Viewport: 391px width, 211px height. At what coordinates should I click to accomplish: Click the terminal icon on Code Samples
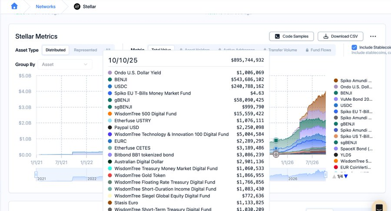(277, 36)
